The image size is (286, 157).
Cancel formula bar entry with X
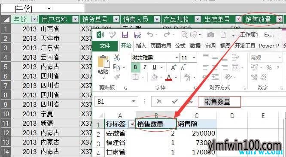tap(159, 101)
